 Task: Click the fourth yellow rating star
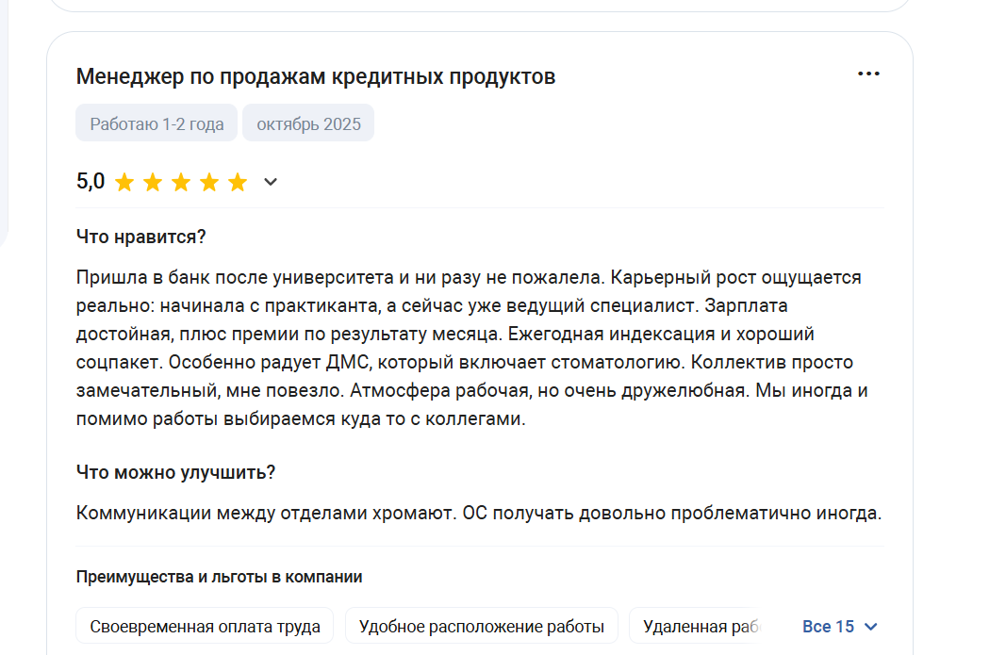coord(209,183)
